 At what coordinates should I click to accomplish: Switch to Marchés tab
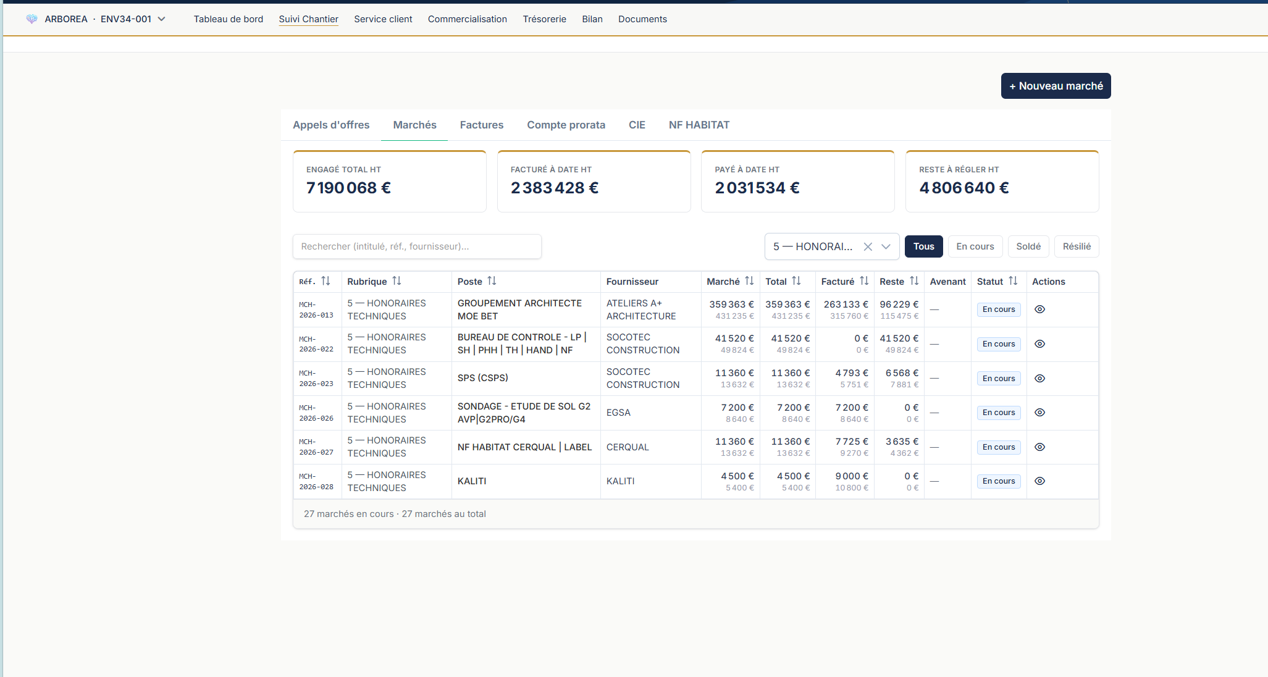point(414,125)
